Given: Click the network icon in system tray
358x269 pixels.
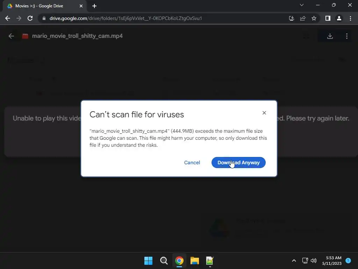Looking at the screenshot, I should pos(305,261).
